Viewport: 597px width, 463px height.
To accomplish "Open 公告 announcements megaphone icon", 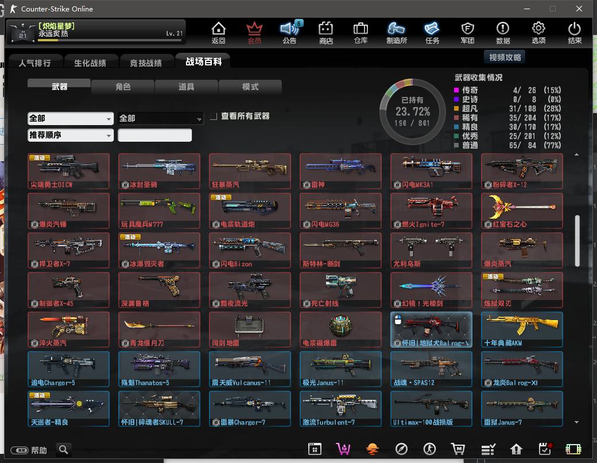I will coord(289,33).
